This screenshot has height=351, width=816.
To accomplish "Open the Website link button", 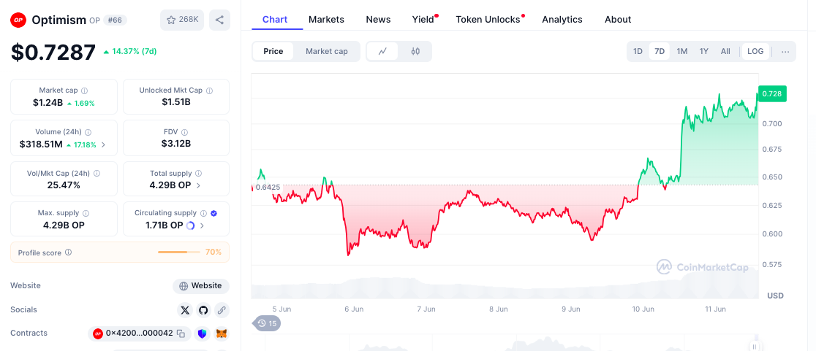I will (x=201, y=286).
